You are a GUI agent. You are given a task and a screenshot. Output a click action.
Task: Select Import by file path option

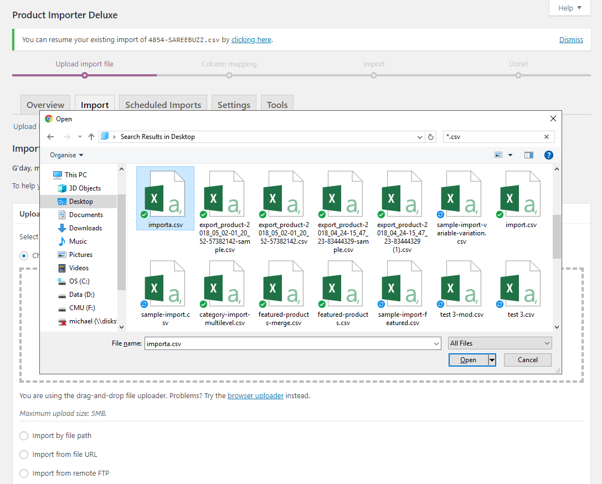[x=24, y=436]
